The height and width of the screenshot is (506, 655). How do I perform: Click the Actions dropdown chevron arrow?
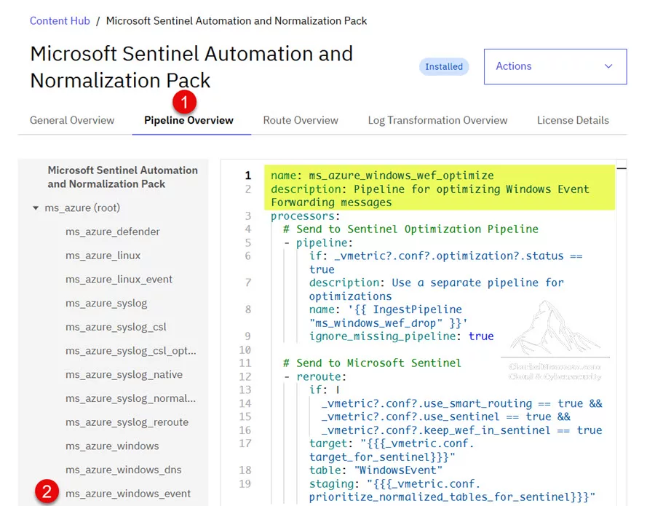(608, 66)
